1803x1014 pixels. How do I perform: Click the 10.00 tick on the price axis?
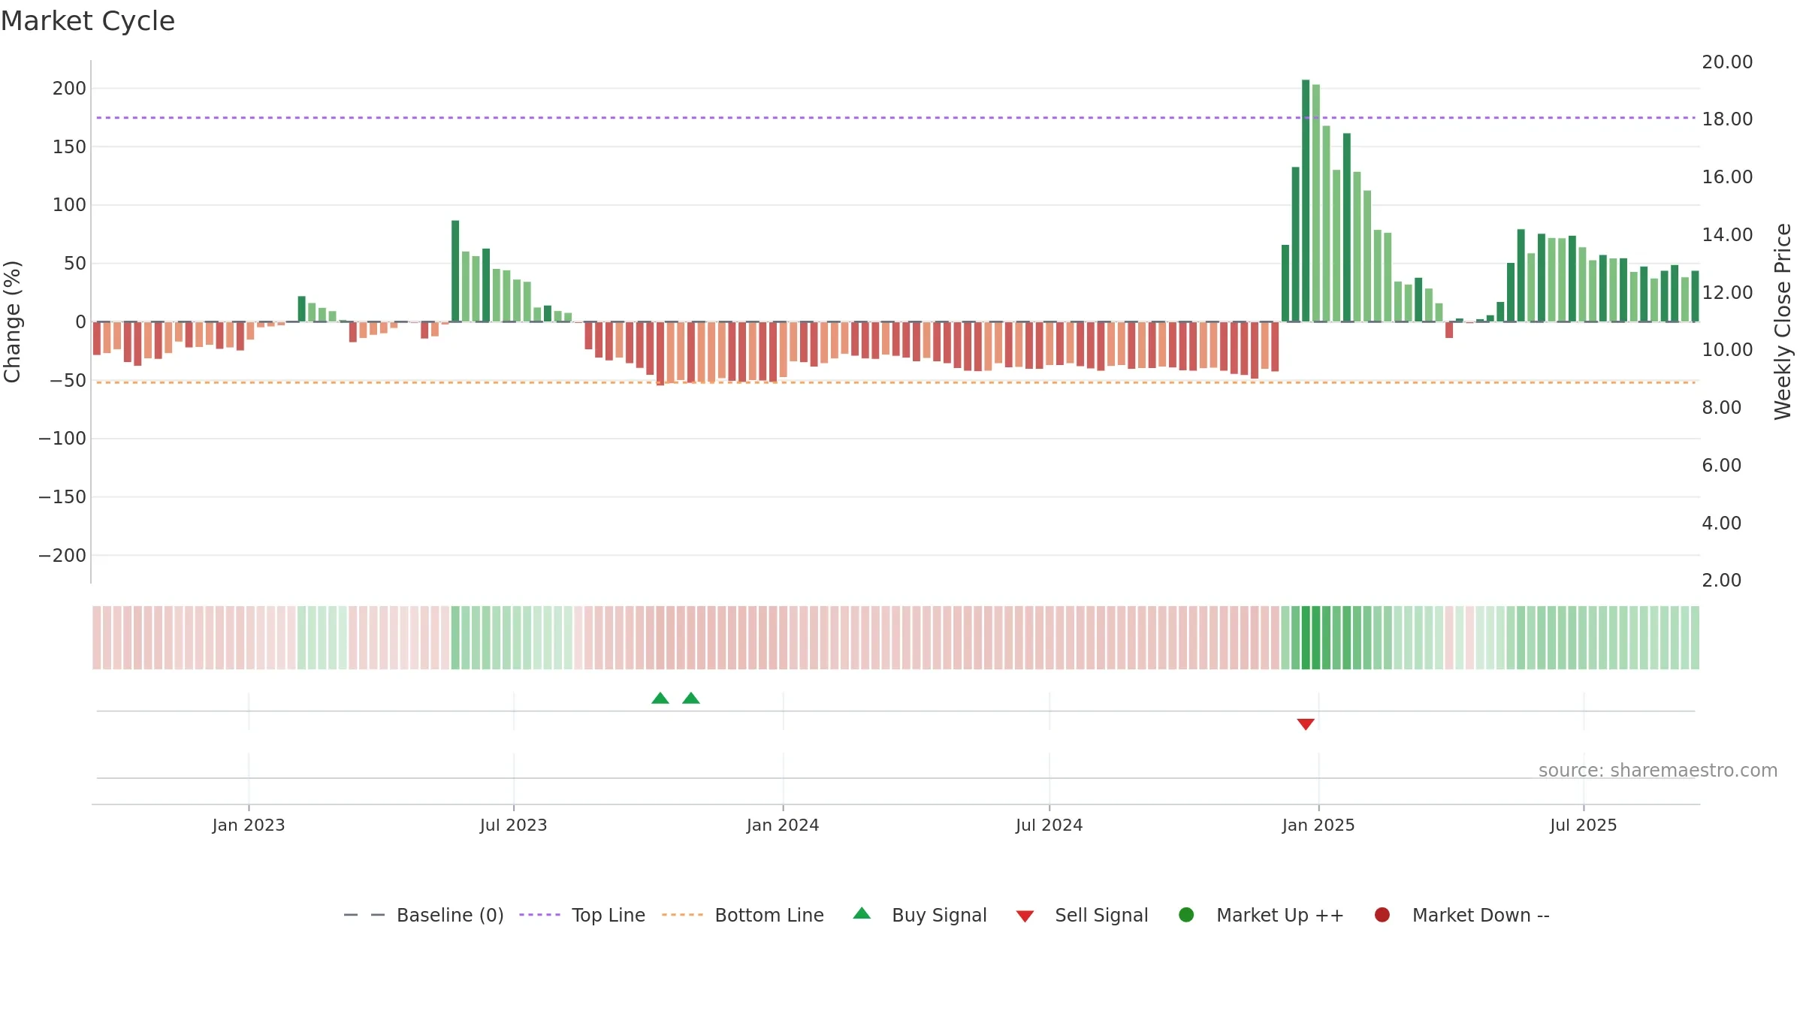click(1727, 350)
